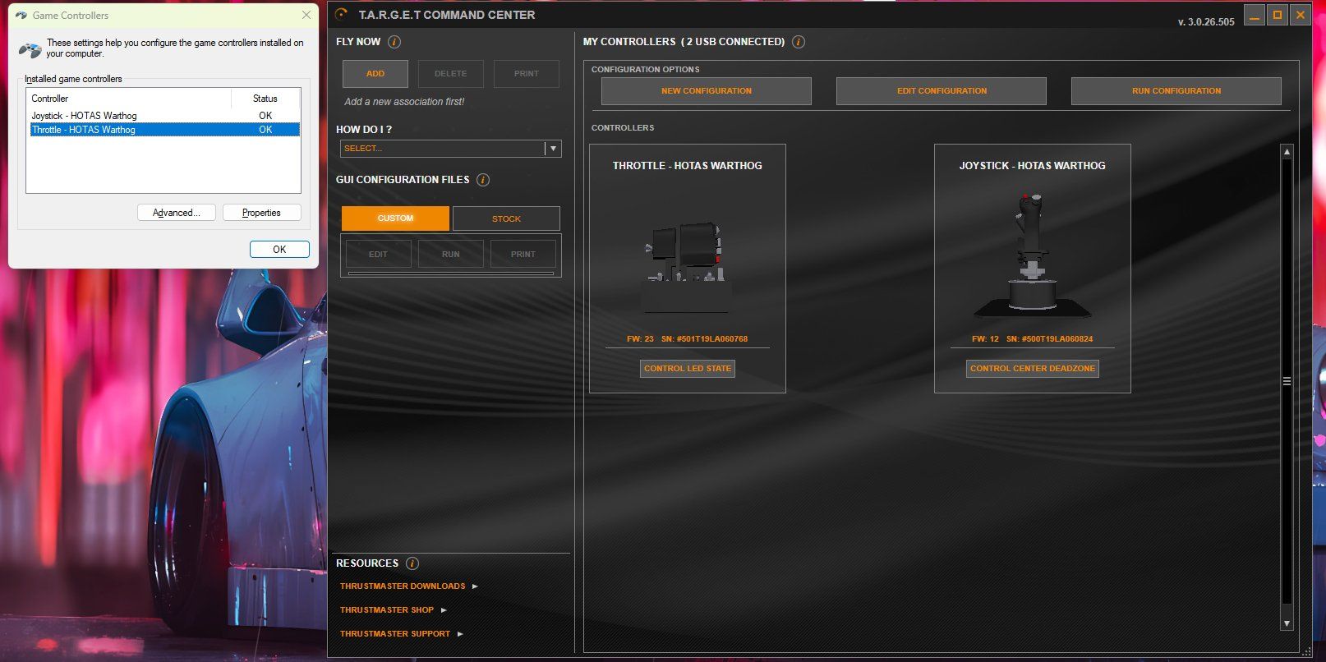Click the joystick serial number text

(1049, 339)
